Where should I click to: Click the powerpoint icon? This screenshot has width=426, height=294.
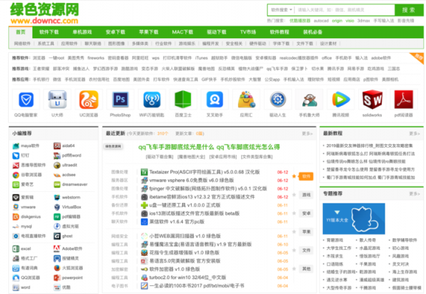coord(57,278)
